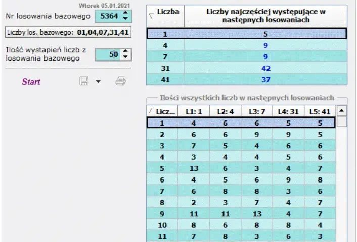The image size is (357, 242).
Task: Select number 8 row in lower table
Action: [241, 202]
